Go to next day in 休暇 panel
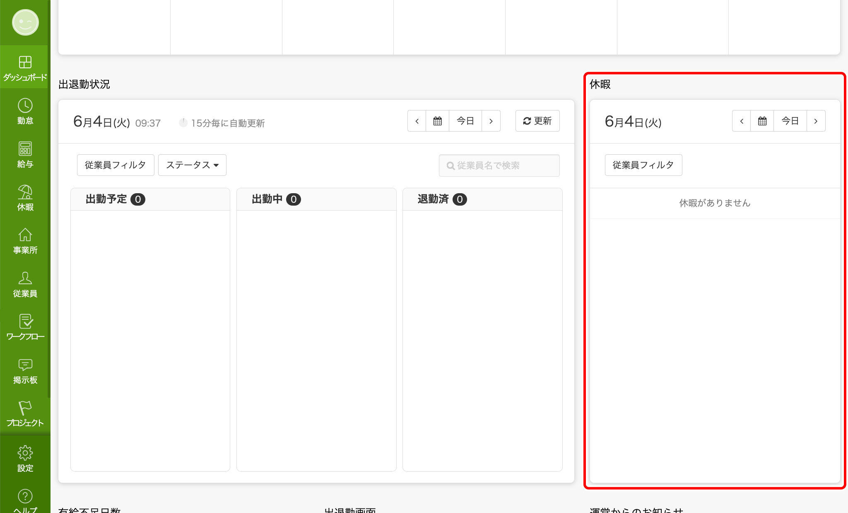 (x=816, y=121)
